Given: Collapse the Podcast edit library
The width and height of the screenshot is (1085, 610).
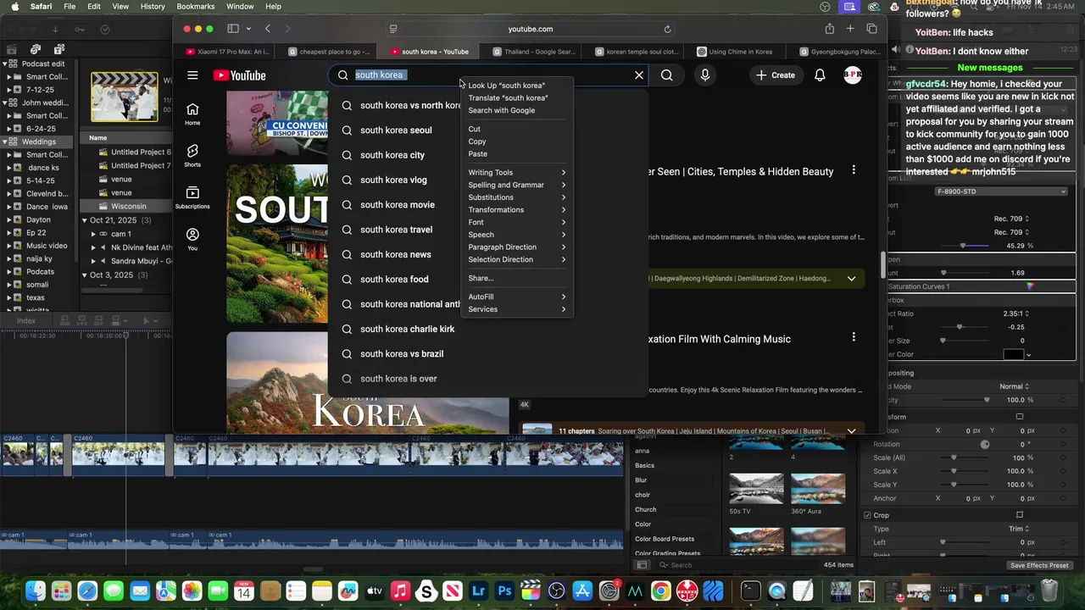Looking at the screenshot, I should [x=5, y=64].
